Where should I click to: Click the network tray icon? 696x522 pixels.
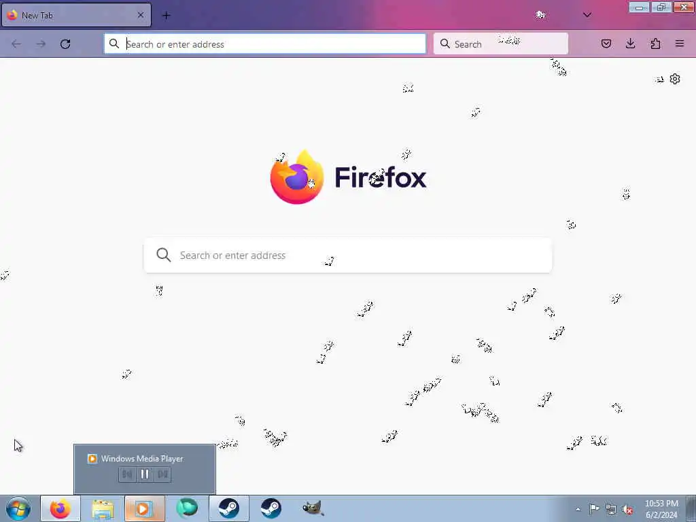pos(611,510)
